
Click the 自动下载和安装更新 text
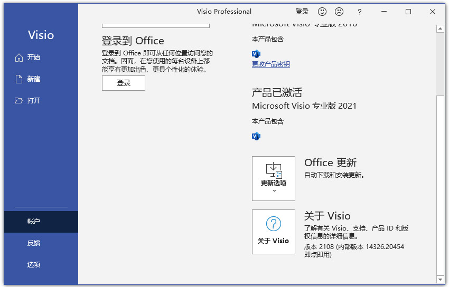(x=334, y=175)
